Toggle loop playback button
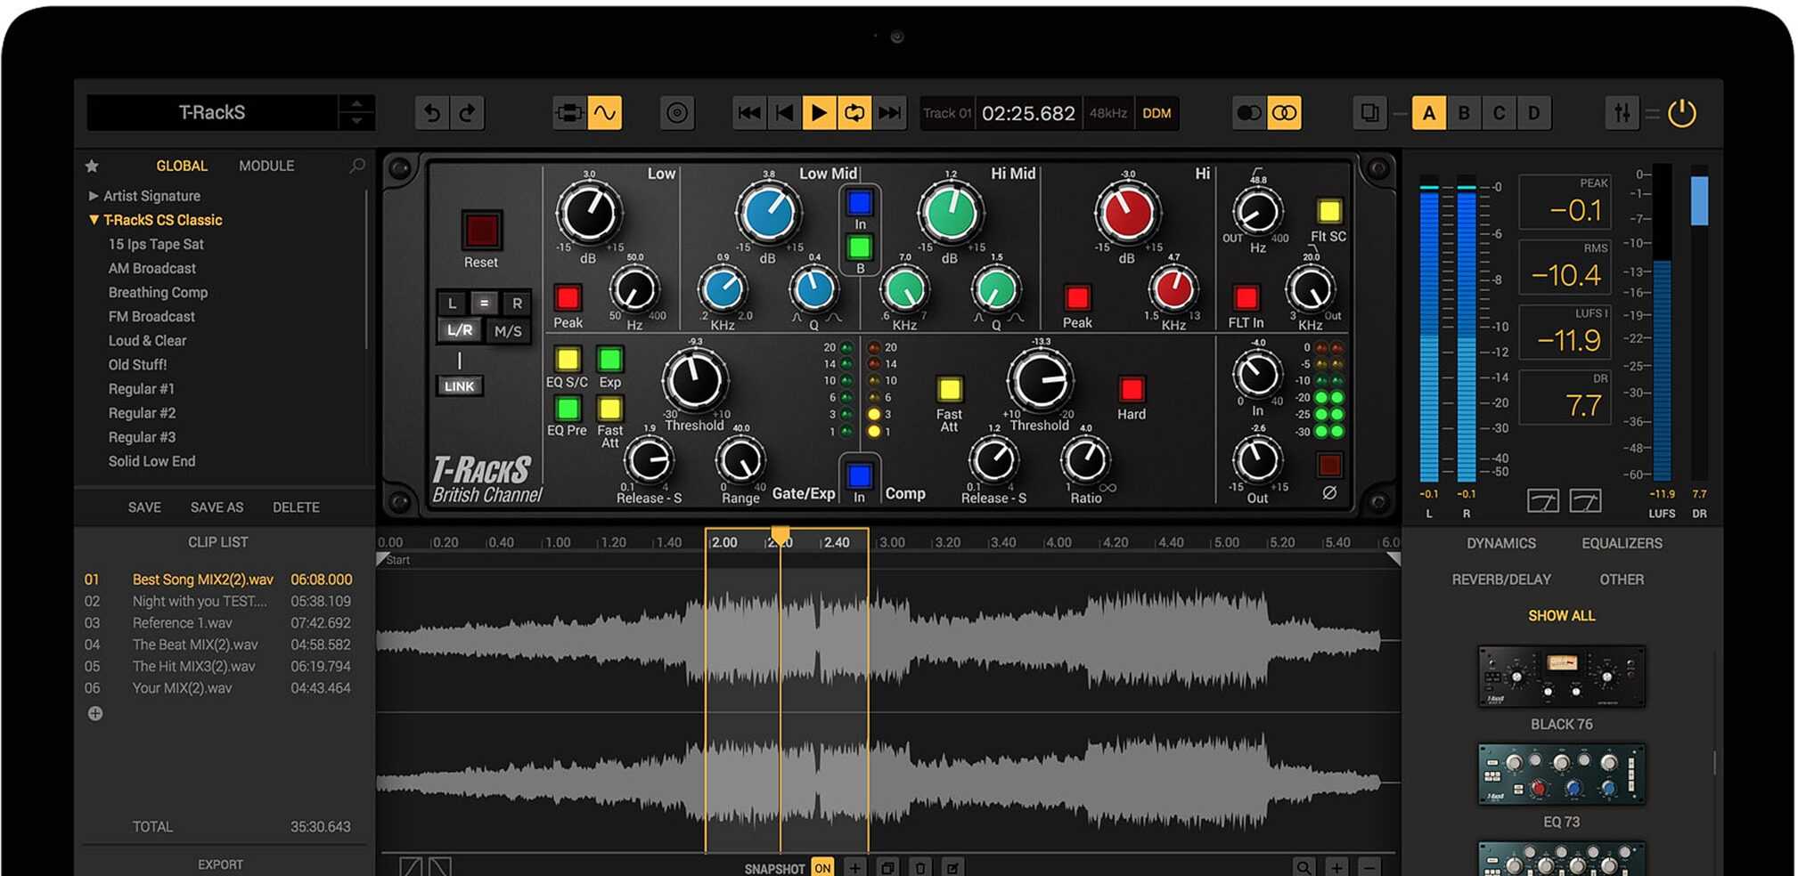The height and width of the screenshot is (876, 1798). (x=854, y=113)
